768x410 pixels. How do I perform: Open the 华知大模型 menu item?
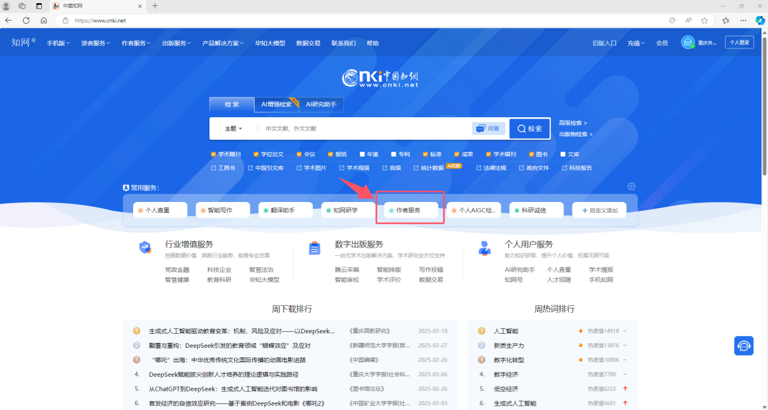tap(270, 43)
